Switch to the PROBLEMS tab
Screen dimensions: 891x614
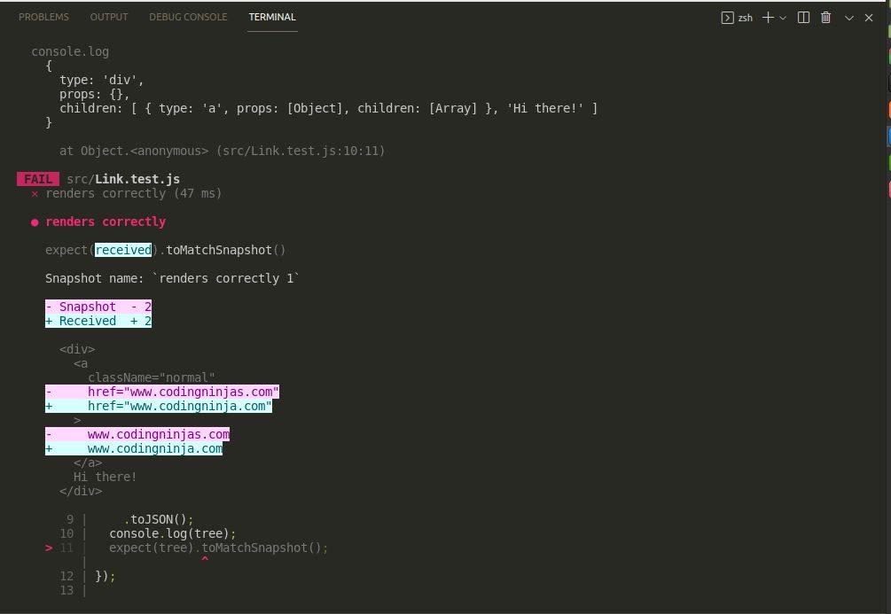click(x=43, y=17)
